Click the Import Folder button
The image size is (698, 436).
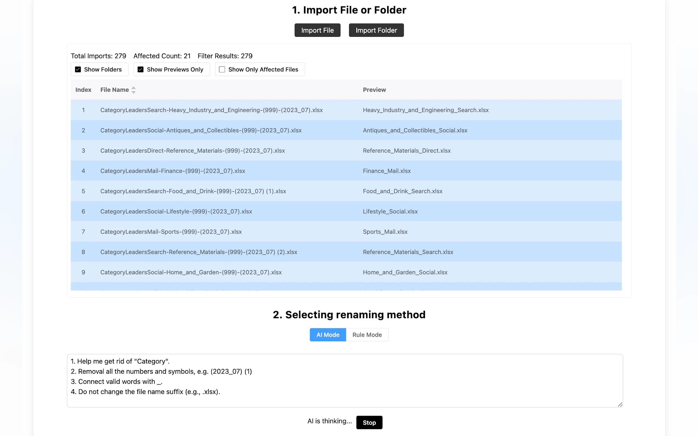point(376,30)
